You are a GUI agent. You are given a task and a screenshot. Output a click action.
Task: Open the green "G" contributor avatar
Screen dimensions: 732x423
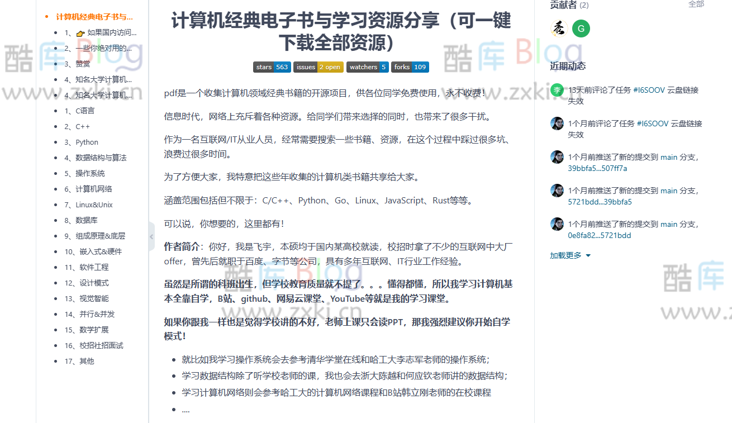point(581,28)
